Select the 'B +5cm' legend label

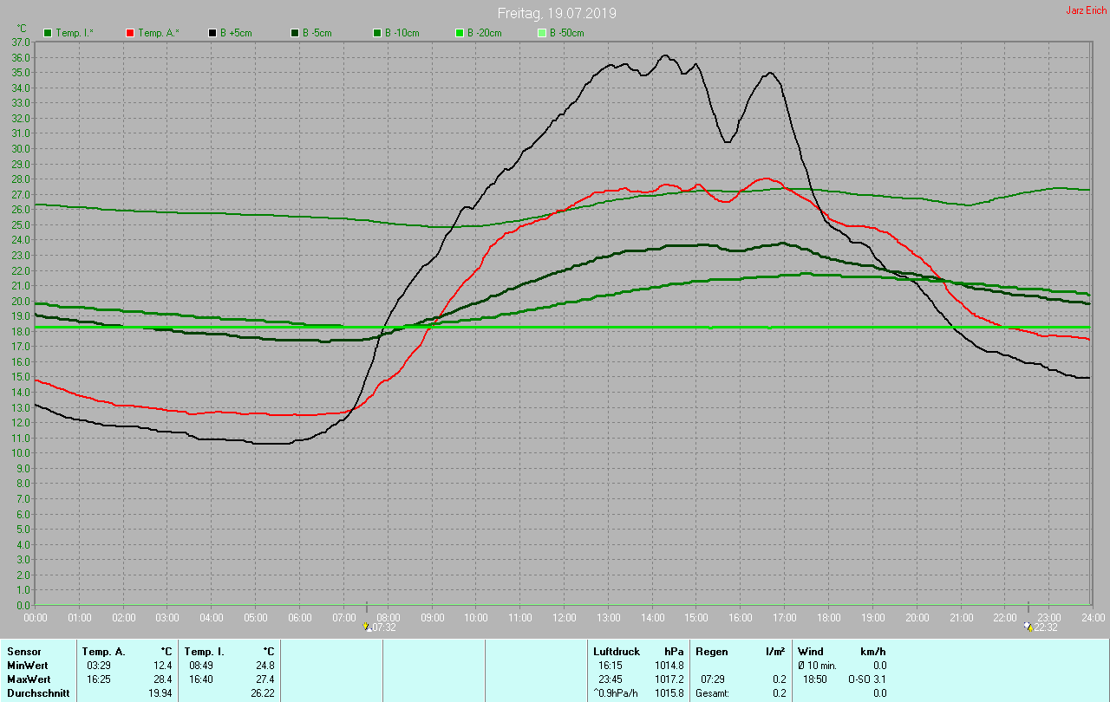click(237, 33)
